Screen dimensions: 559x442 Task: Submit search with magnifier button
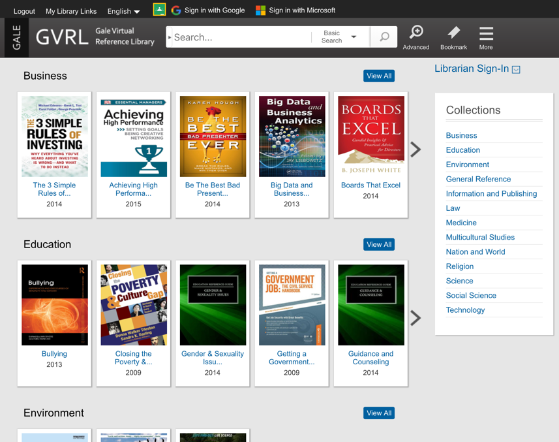coord(384,37)
